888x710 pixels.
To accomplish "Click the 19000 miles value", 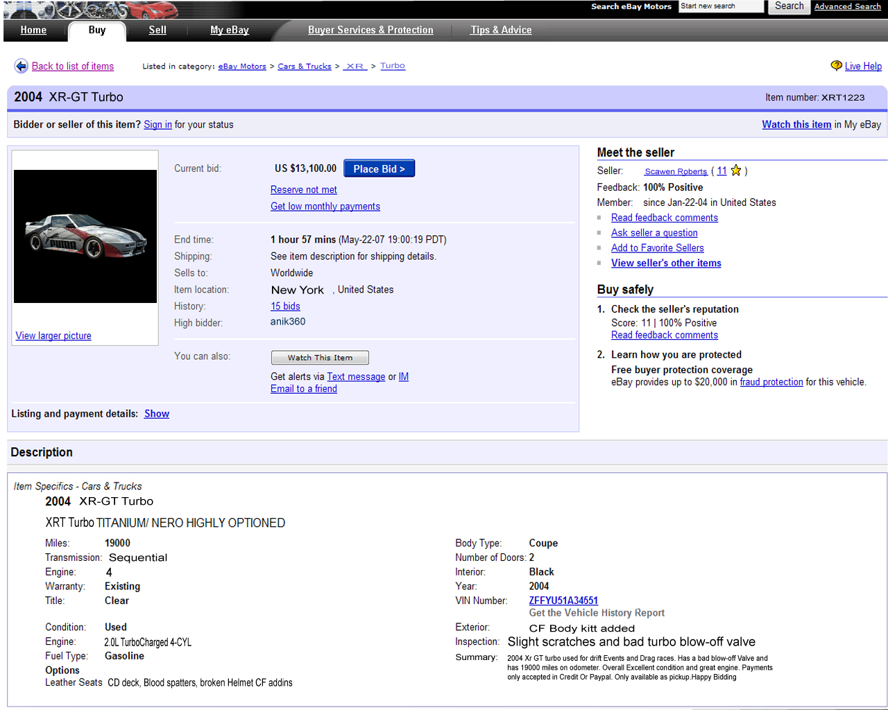I will pyautogui.click(x=117, y=543).
